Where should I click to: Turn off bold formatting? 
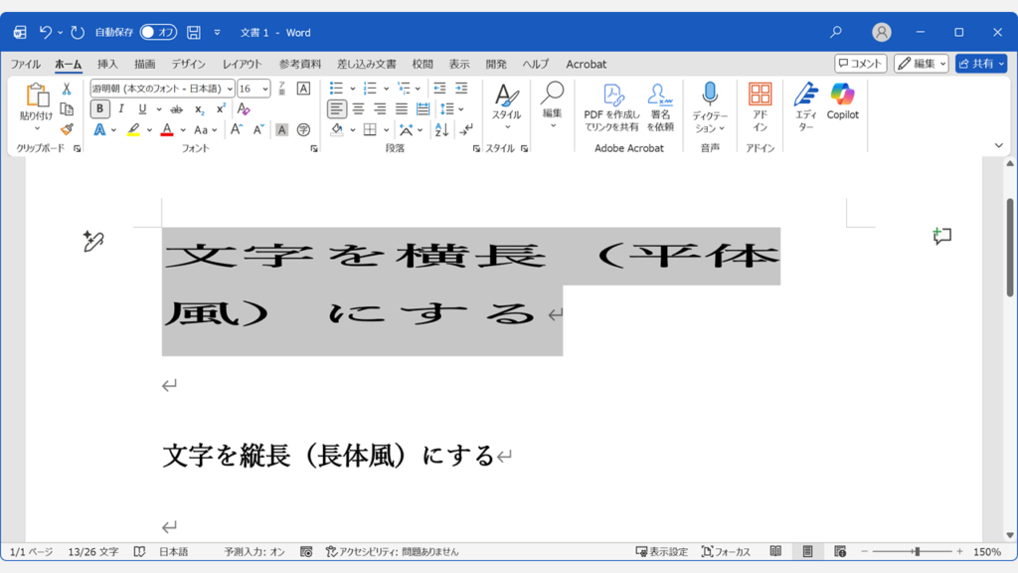(99, 108)
